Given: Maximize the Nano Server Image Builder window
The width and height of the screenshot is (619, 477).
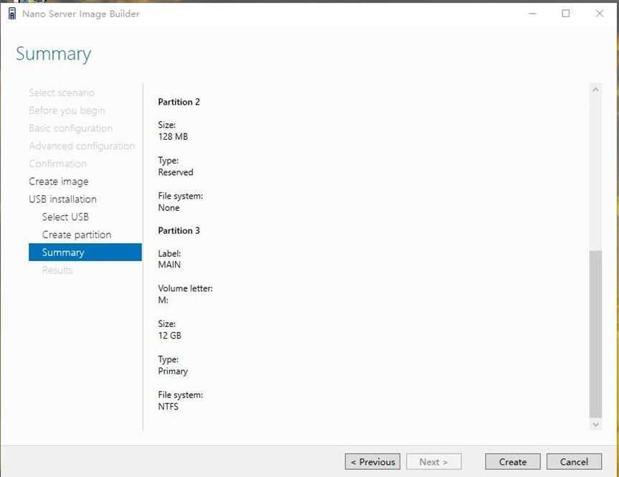Looking at the screenshot, I should [566, 14].
